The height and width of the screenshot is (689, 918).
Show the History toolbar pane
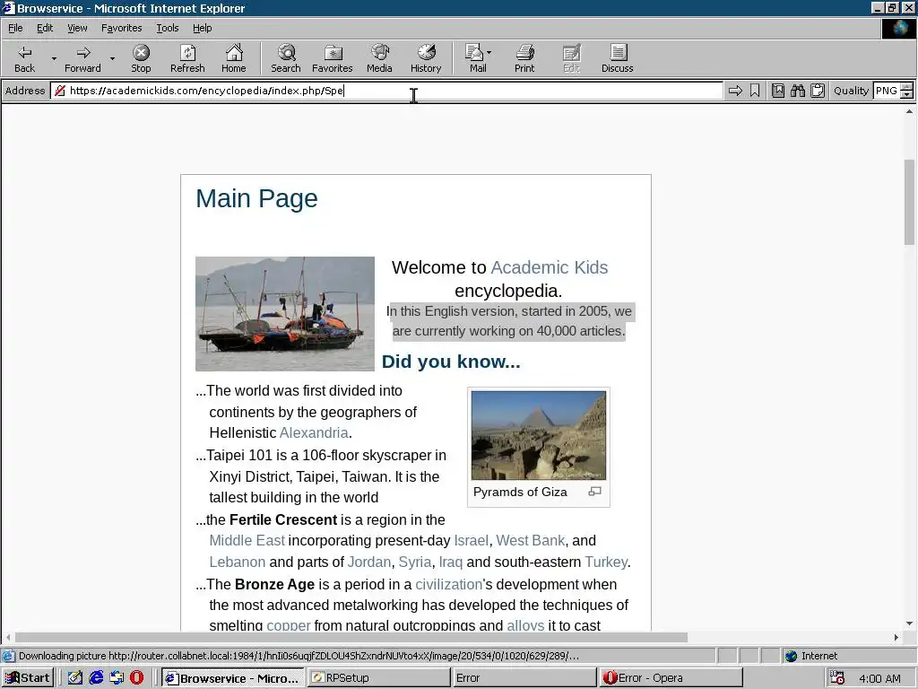[x=426, y=58]
